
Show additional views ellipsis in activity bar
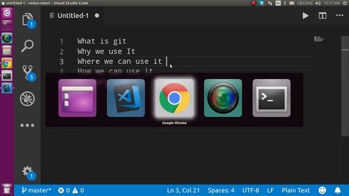(27, 125)
